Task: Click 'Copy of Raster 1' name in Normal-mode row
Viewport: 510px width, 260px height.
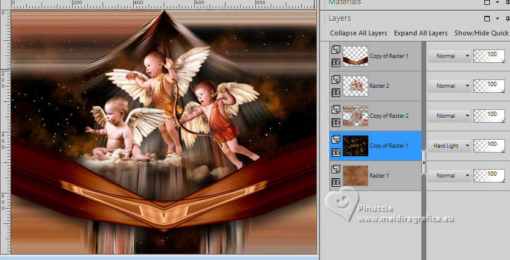Action: (389, 56)
